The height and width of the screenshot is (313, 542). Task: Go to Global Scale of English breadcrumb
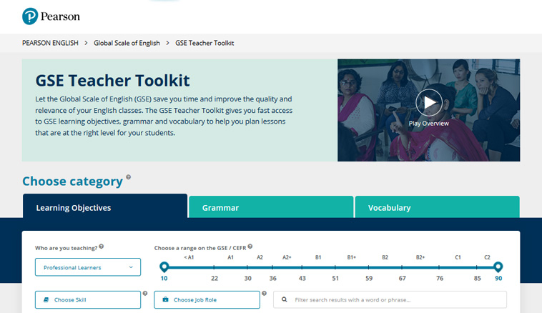click(127, 43)
